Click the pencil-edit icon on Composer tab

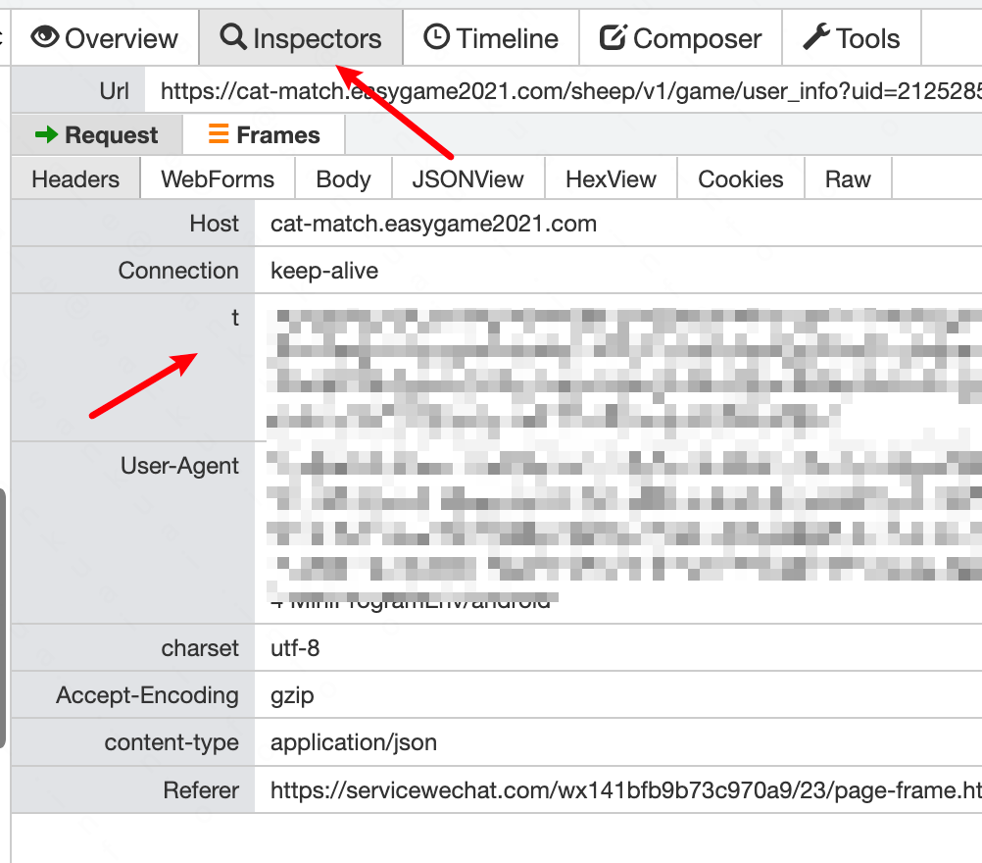pos(613,37)
